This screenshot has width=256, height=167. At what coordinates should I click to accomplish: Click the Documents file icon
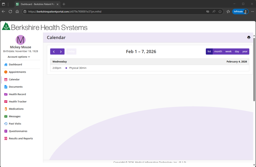coord(6,87)
